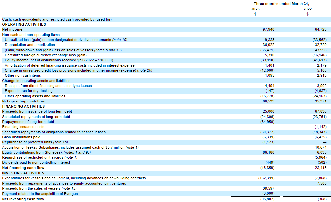The height and width of the screenshot is (202, 331).
Task: Select the 2022 column header
Action: [307, 9]
